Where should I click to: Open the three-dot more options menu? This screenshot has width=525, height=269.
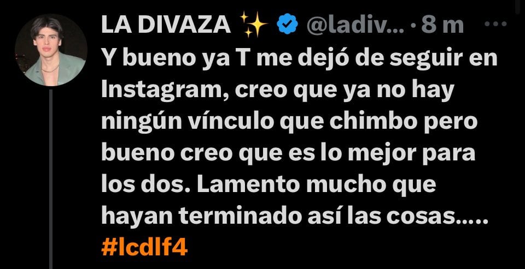[x=495, y=24]
